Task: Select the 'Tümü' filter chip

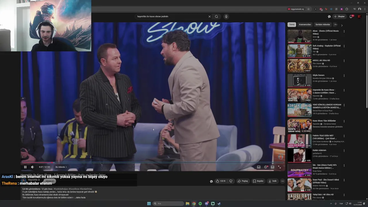Action: 292,24
